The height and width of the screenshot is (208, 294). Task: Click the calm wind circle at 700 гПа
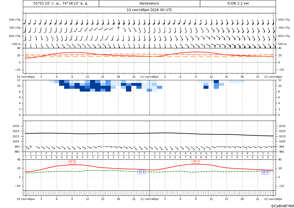point(118,28)
